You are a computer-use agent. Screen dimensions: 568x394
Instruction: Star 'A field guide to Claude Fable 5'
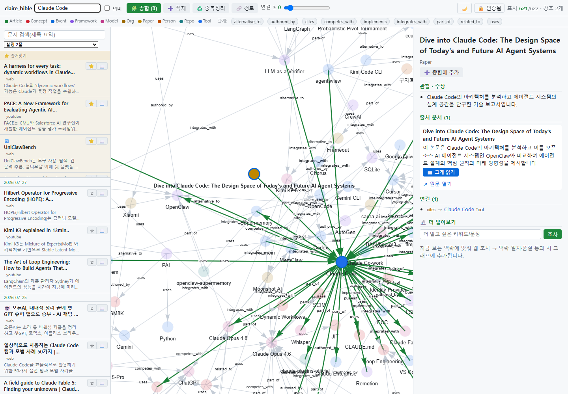[x=92, y=383]
